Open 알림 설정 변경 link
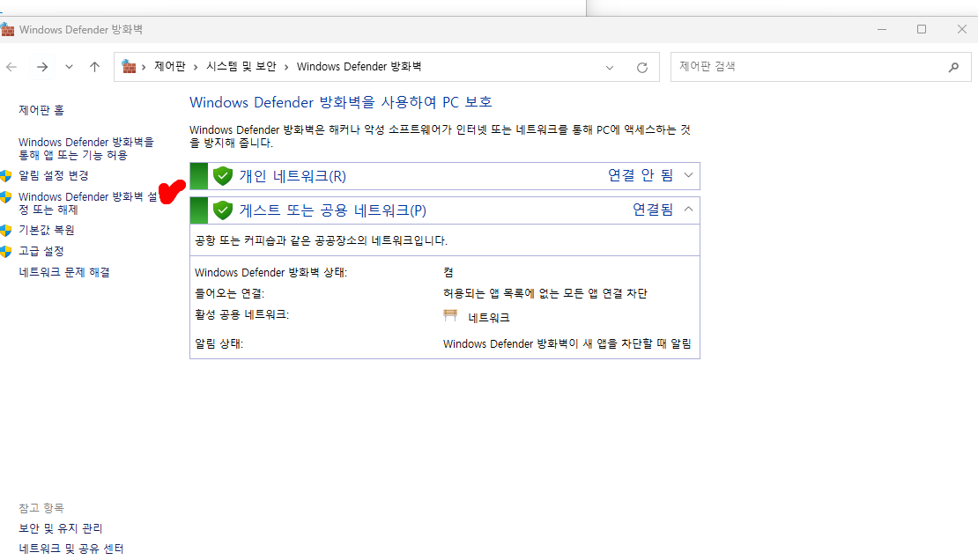The image size is (978, 560). 54,176
